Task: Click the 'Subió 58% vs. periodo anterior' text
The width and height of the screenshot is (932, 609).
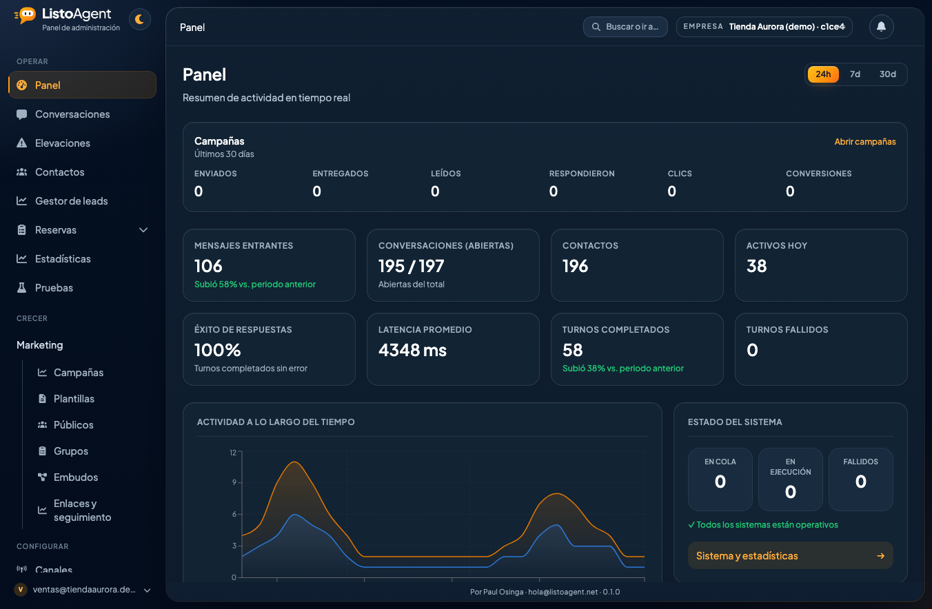Action: pos(255,285)
